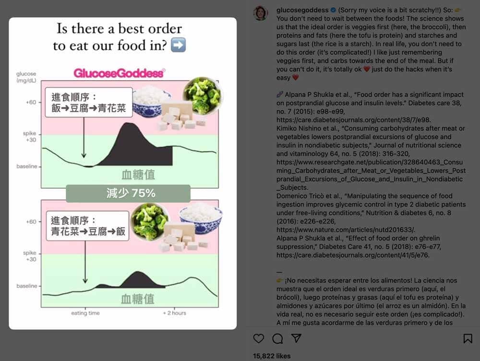Click the broccoli image in top chart

203,96
